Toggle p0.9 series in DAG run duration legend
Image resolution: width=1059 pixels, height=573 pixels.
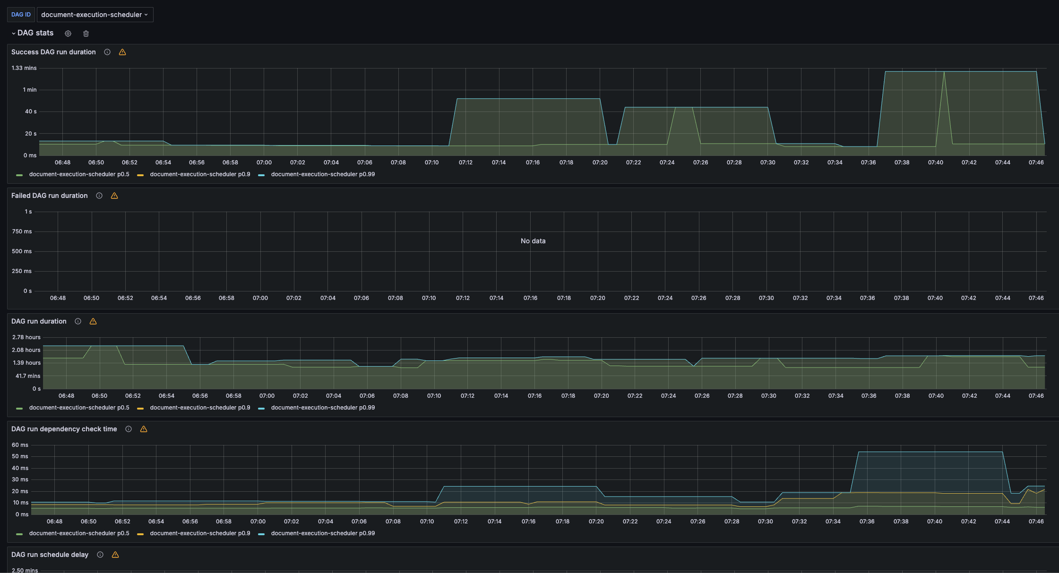pyautogui.click(x=200, y=408)
